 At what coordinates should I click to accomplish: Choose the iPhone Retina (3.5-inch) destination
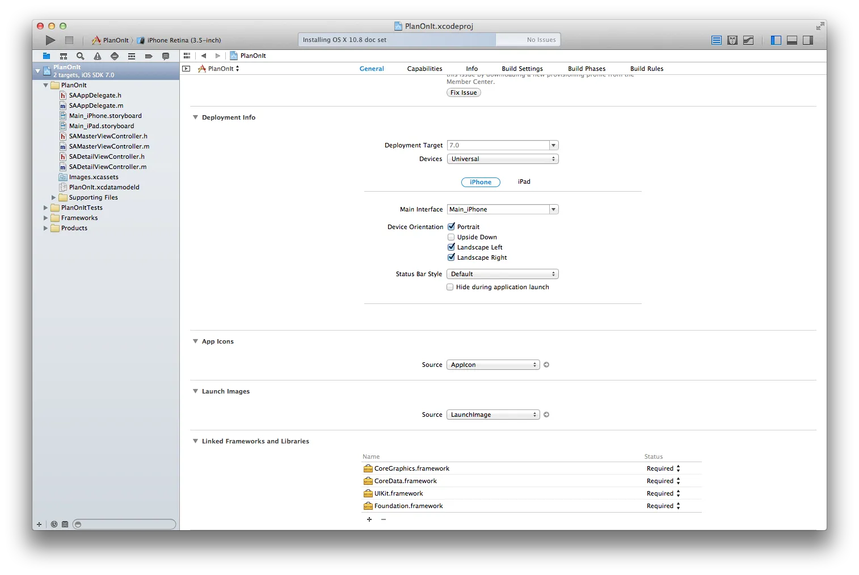(x=179, y=40)
